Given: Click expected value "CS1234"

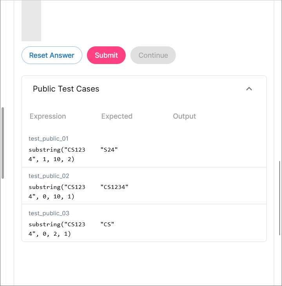Looking at the screenshot, I should point(114,187).
